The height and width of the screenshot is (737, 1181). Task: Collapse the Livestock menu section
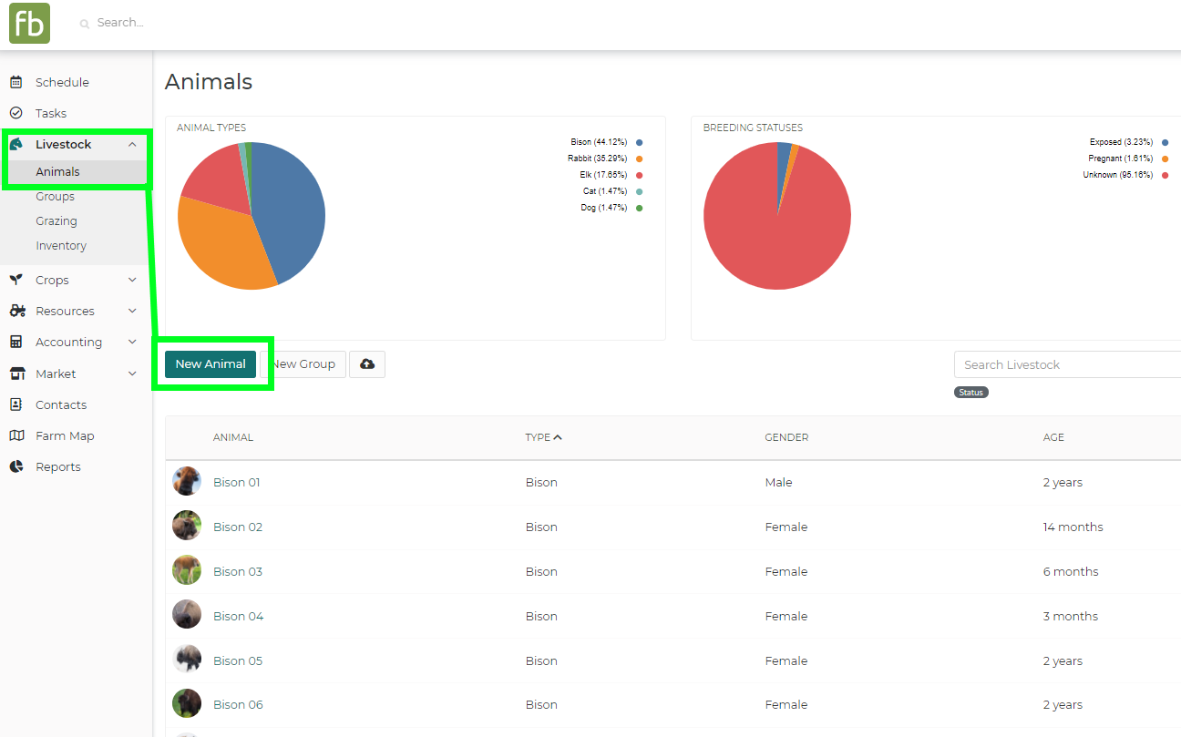coord(132,144)
